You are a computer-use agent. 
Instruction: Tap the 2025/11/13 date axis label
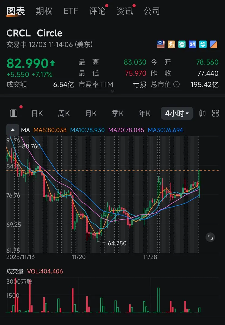tap(21, 257)
